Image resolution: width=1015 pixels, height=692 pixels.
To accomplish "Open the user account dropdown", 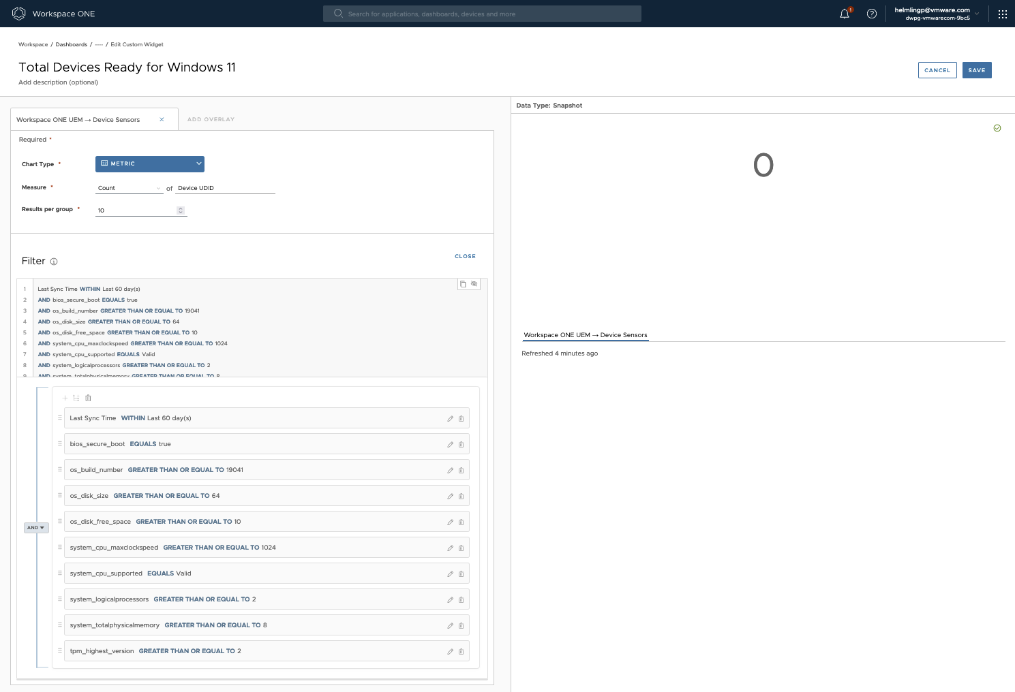I will [x=937, y=14].
